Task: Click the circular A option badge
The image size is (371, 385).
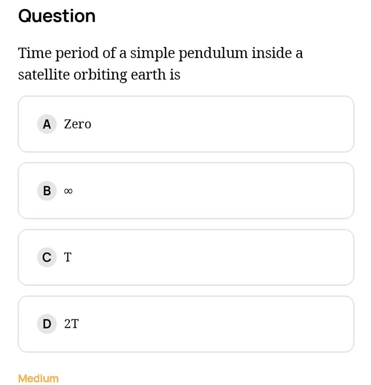Action: 46,124
